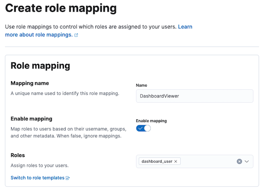264x191 pixels.
Task: Click the 'Roles' section heading
Action: (x=18, y=155)
